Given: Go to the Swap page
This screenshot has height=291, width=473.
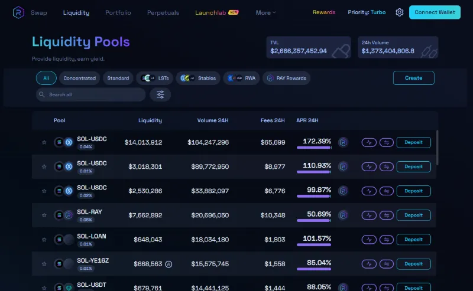Looking at the screenshot, I should pos(39,12).
